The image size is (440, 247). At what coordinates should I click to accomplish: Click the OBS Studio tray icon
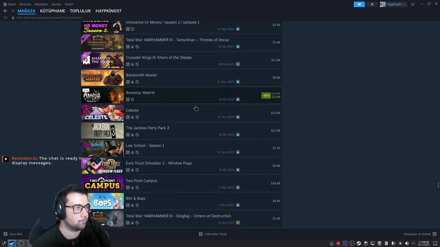tap(352, 243)
